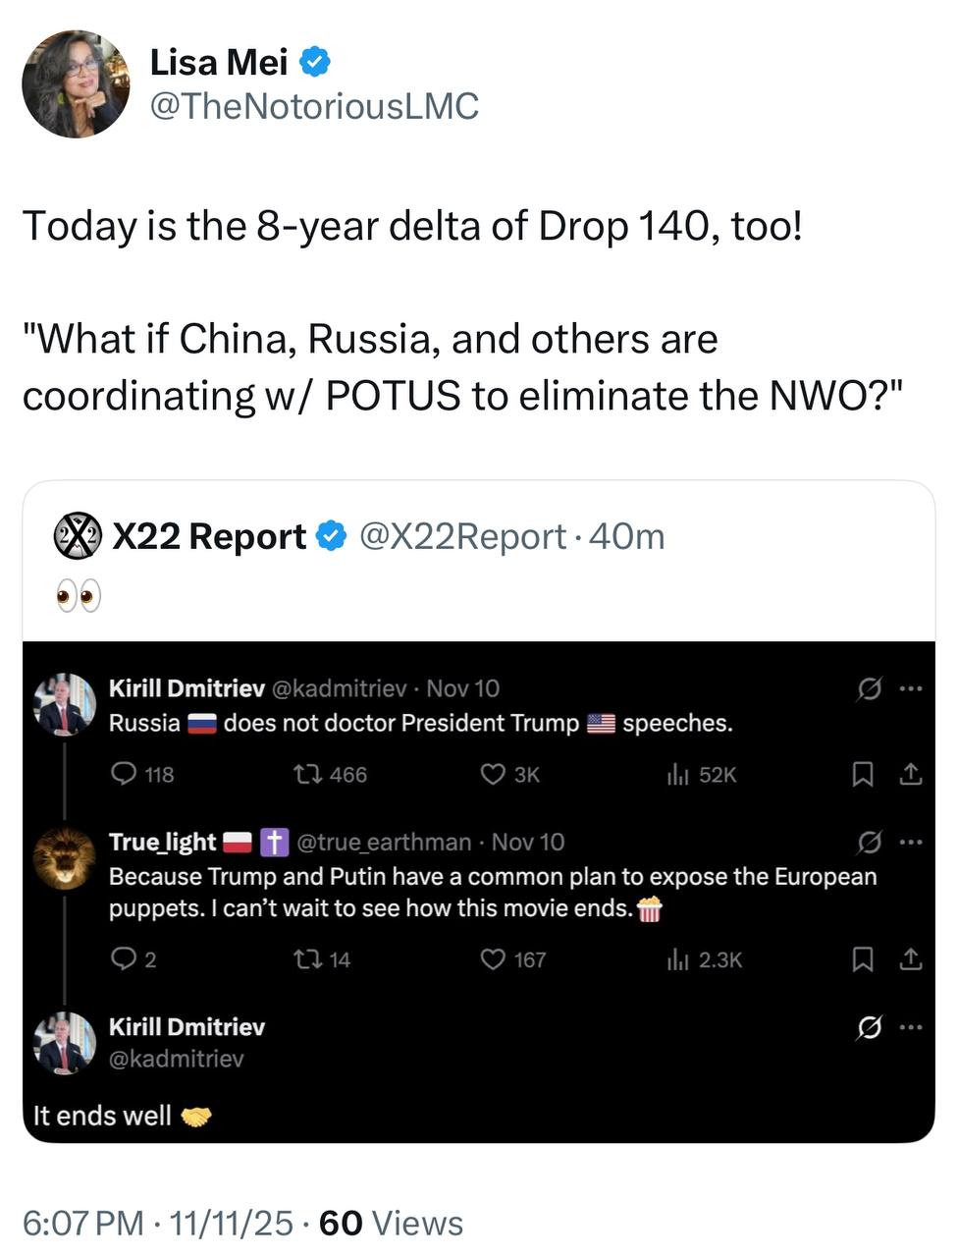Image resolution: width=958 pixels, height=1257 pixels.
Task: Open the @X22Report handle link
Action: point(462,536)
